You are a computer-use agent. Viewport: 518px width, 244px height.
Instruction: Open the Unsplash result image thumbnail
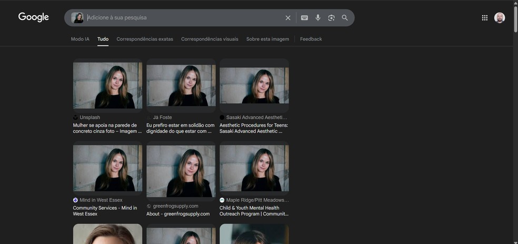pyautogui.click(x=108, y=86)
